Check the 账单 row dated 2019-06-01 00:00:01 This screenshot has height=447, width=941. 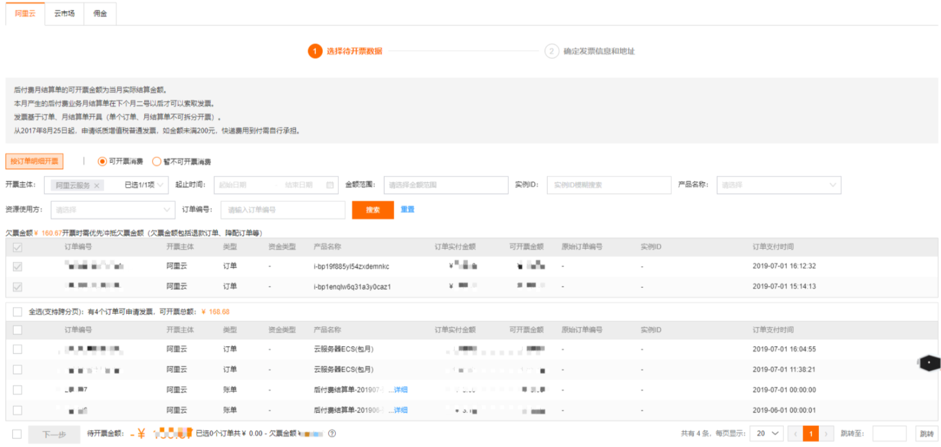[17, 410]
